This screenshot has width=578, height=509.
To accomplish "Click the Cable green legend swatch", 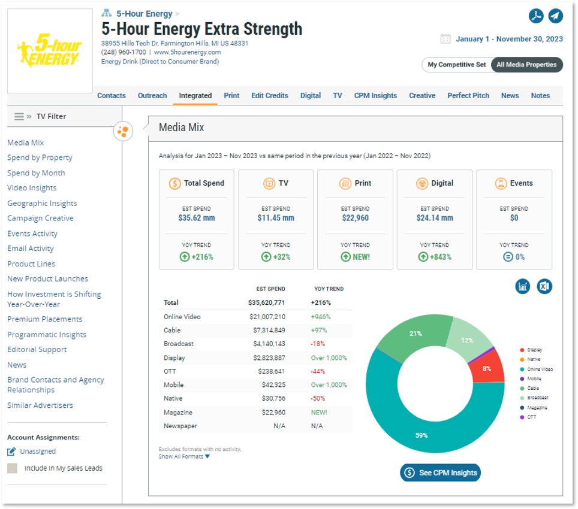I will tap(522, 388).
